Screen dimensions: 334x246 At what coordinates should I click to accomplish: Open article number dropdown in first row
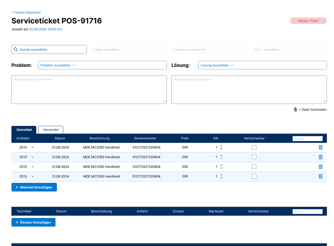click(32, 147)
